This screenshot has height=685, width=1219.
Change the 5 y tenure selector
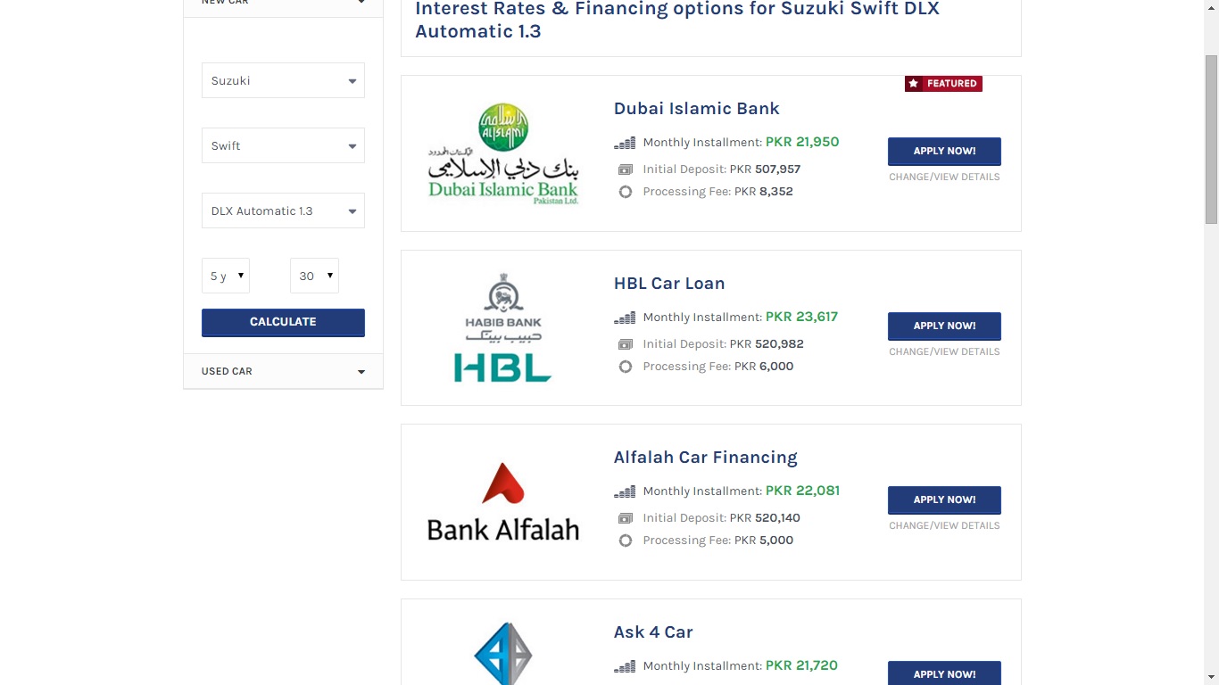click(x=226, y=276)
